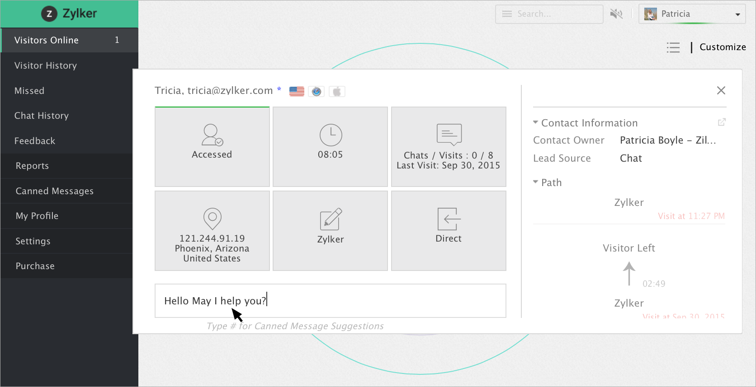Toggle the muted sound speaker icon
Screen dimensions: 756x387
[x=616, y=14]
